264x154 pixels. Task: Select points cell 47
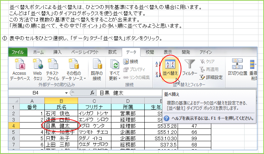(194, 126)
